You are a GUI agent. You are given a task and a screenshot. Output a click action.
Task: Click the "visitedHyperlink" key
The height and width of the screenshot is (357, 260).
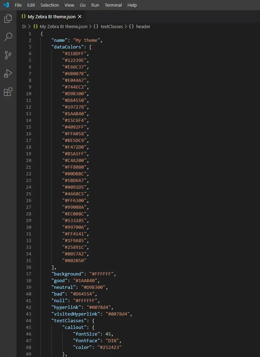(76, 314)
